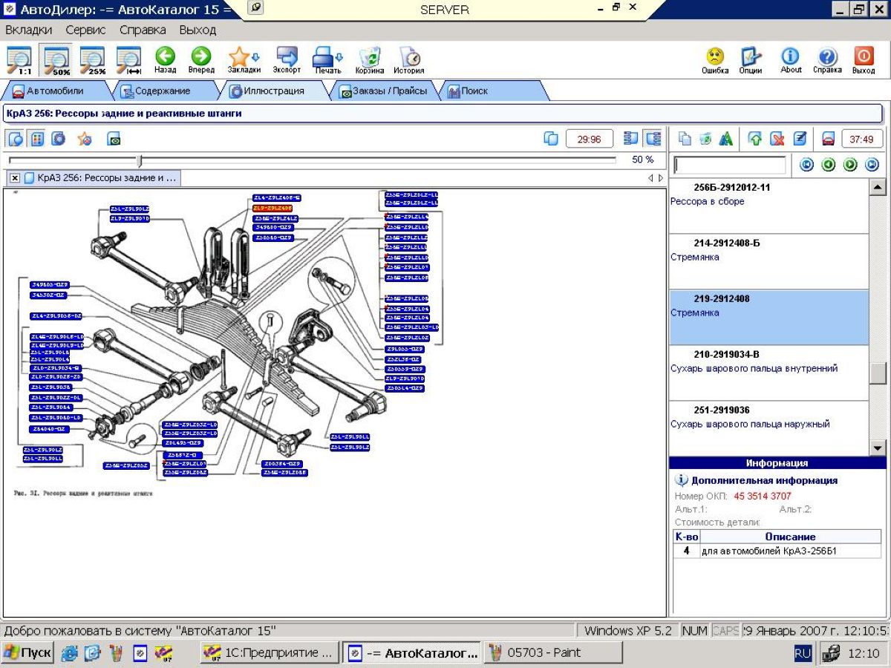Go to next part with green button
Viewport: 891px width, 668px height.
[x=850, y=165]
